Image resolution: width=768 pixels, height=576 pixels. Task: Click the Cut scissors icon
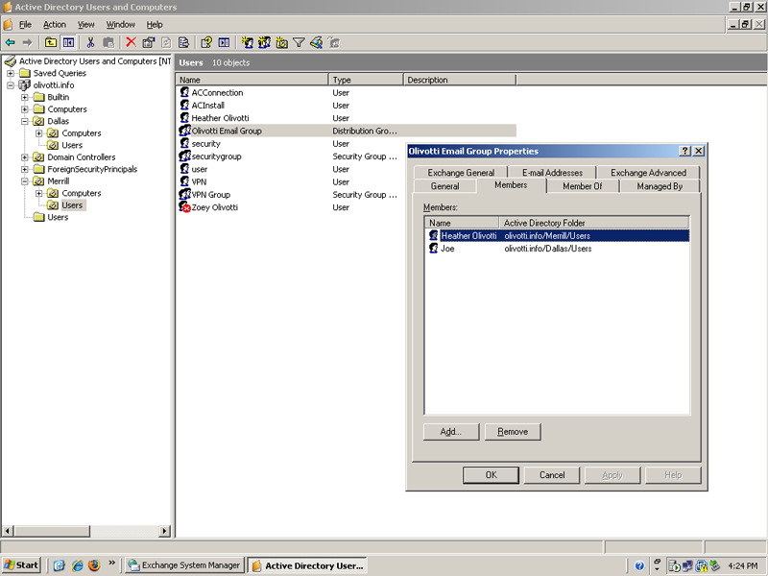pos(90,42)
